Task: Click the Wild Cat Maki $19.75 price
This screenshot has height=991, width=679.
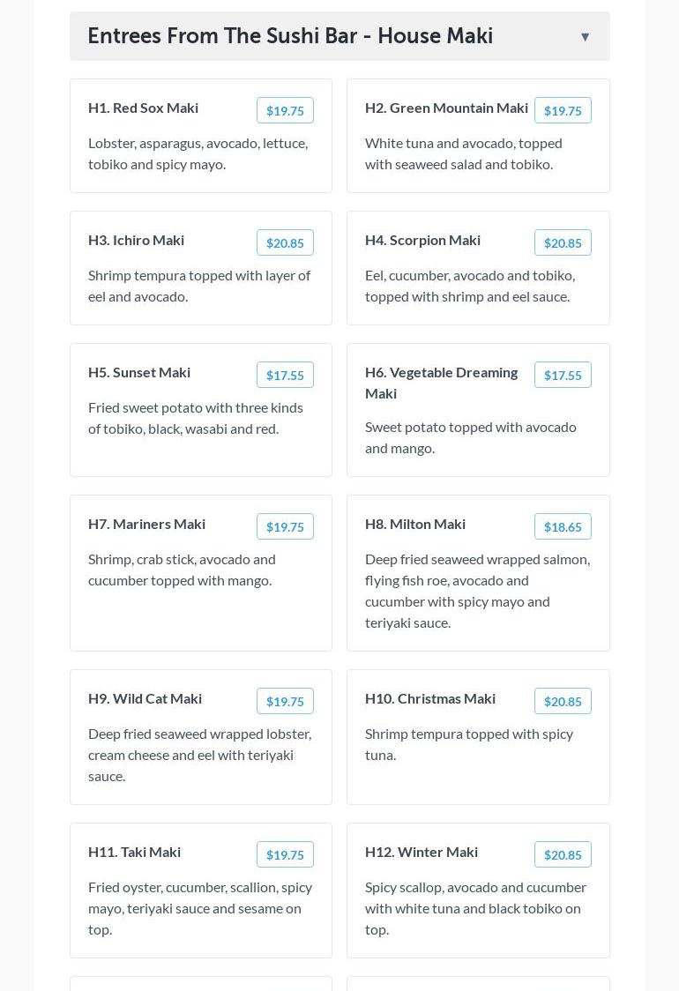Action: 285,701
